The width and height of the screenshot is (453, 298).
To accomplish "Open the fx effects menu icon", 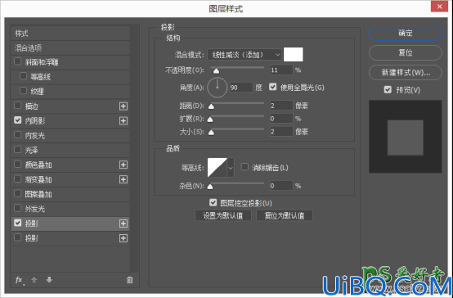I will (x=19, y=280).
